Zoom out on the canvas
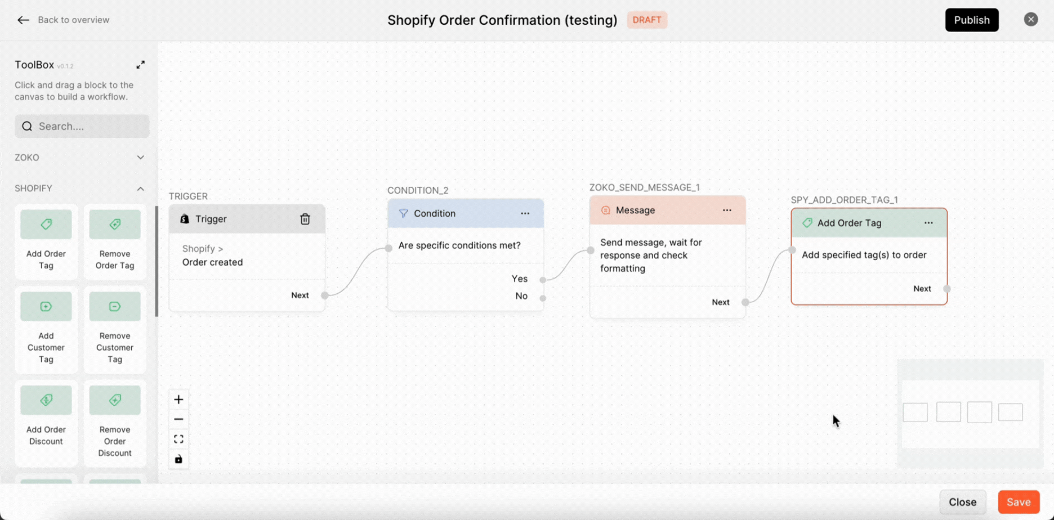This screenshot has width=1054, height=520. 178,419
